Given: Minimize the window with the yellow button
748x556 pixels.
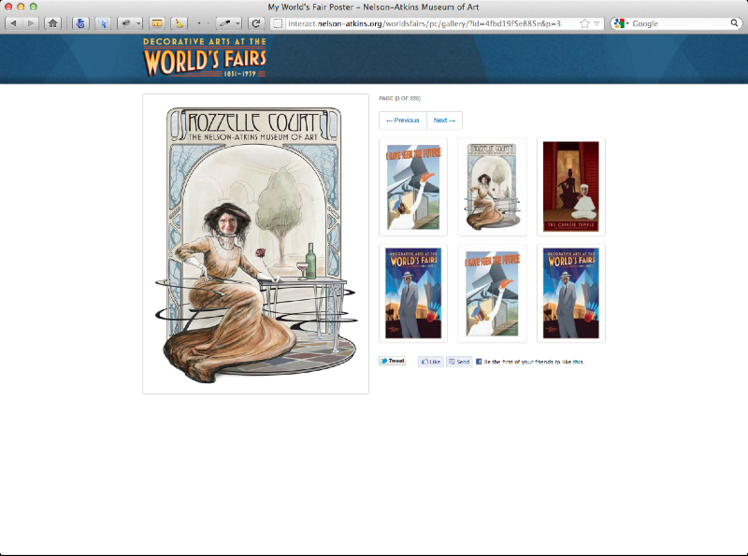Looking at the screenshot, I should pos(21,7).
